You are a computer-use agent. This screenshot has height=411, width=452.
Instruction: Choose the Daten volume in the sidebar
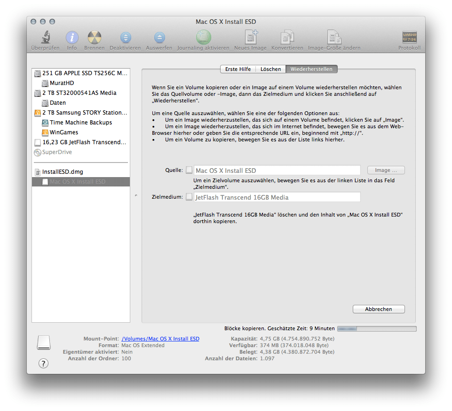point(81,103)
